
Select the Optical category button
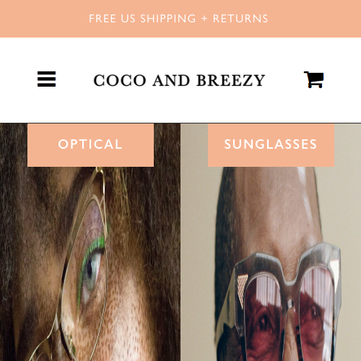point(90,145)
